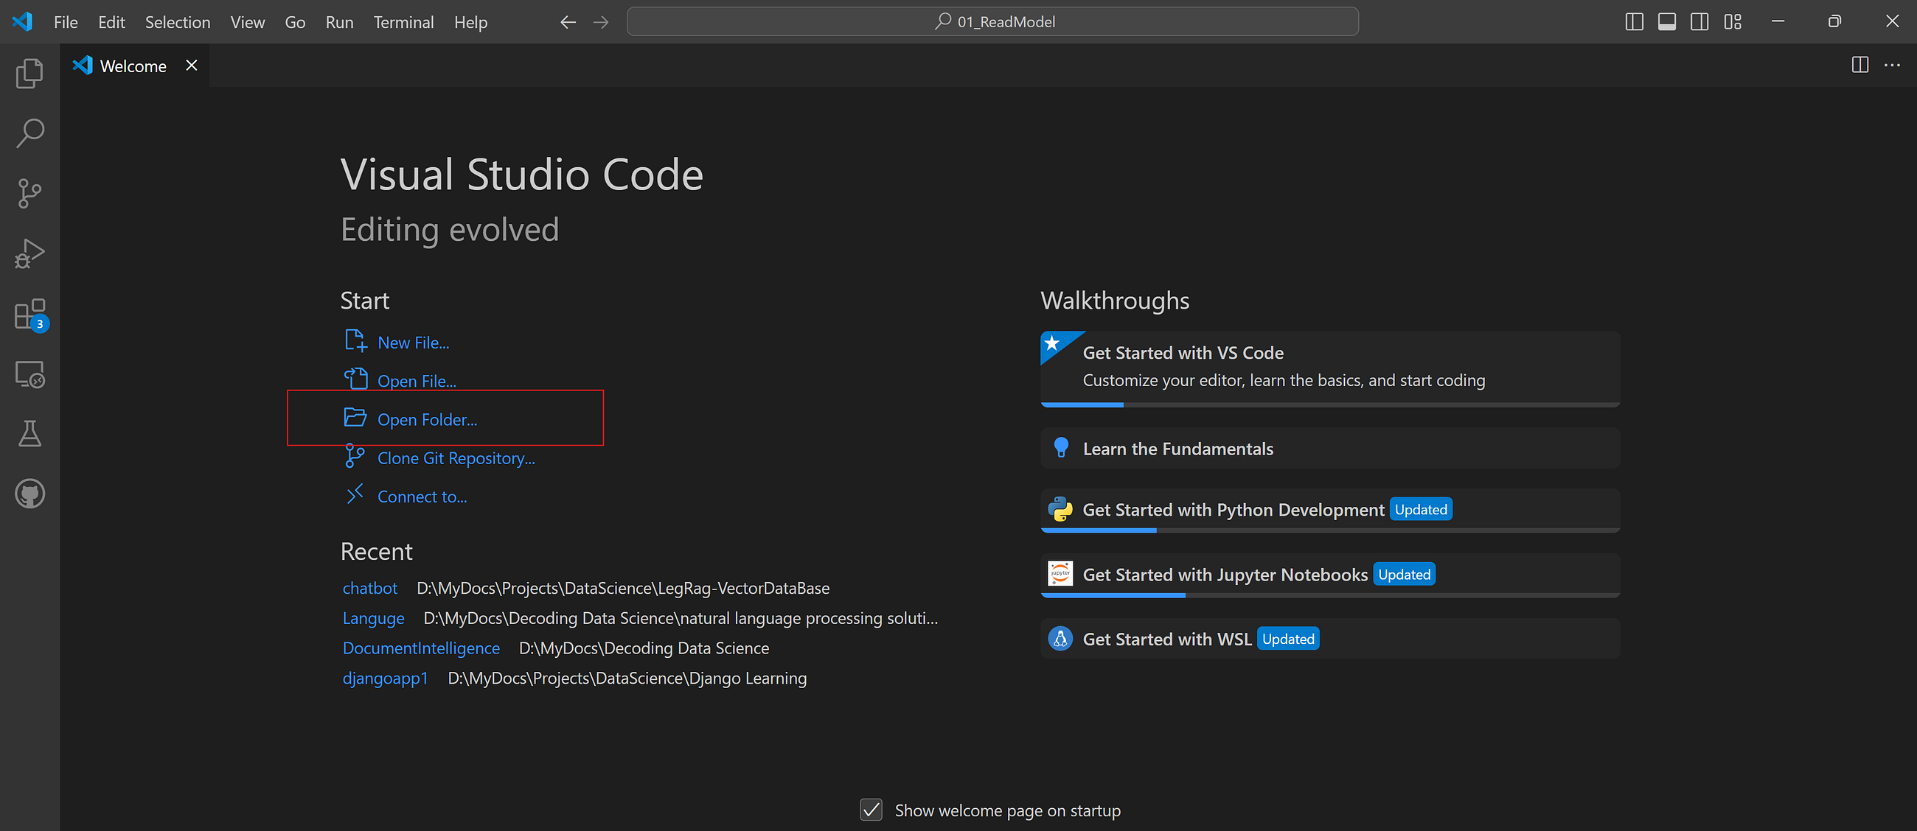Open recent folder DocumentIntelligence
Screen dimensions: 1917x831
(421, 648)
